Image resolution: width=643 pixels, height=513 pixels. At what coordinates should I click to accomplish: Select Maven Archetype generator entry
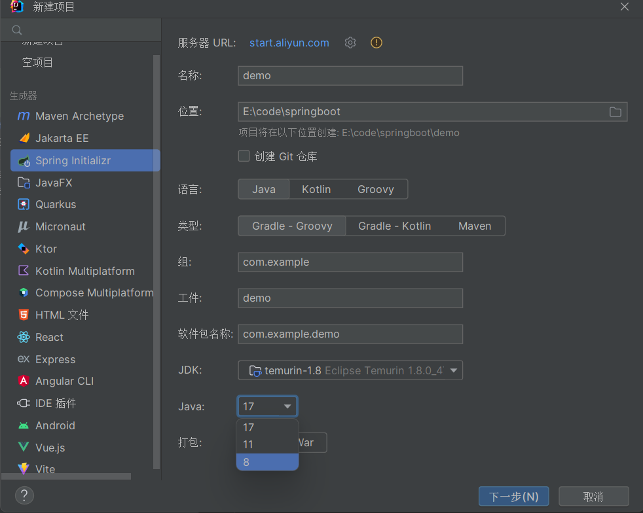pyautogui.click(x=85, y=116)
